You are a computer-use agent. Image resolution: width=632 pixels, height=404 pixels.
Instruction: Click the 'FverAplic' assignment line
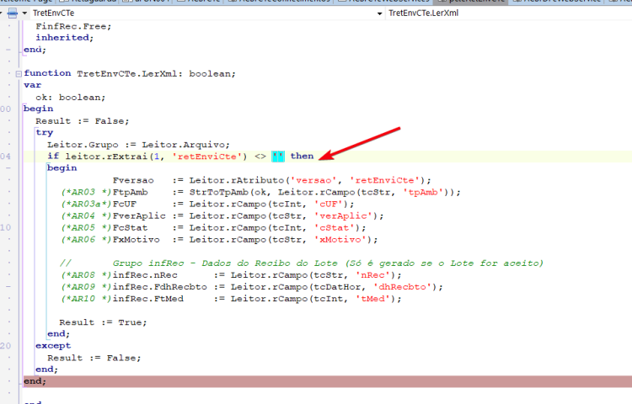(x=222, y=215)
